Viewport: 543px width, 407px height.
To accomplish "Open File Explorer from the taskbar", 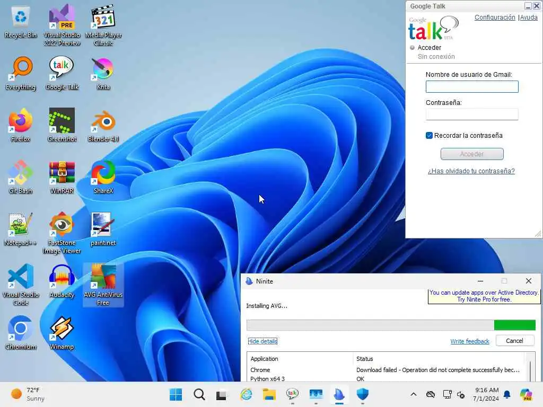I will (x=269, y=394).
